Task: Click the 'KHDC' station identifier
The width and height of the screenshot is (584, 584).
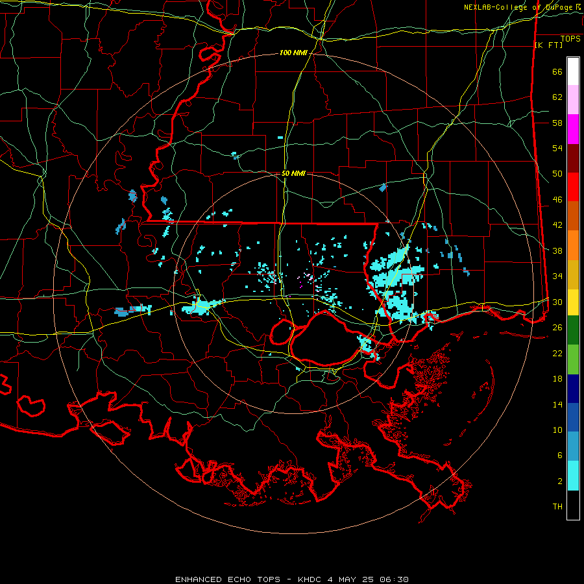Action: click(311, 579)
